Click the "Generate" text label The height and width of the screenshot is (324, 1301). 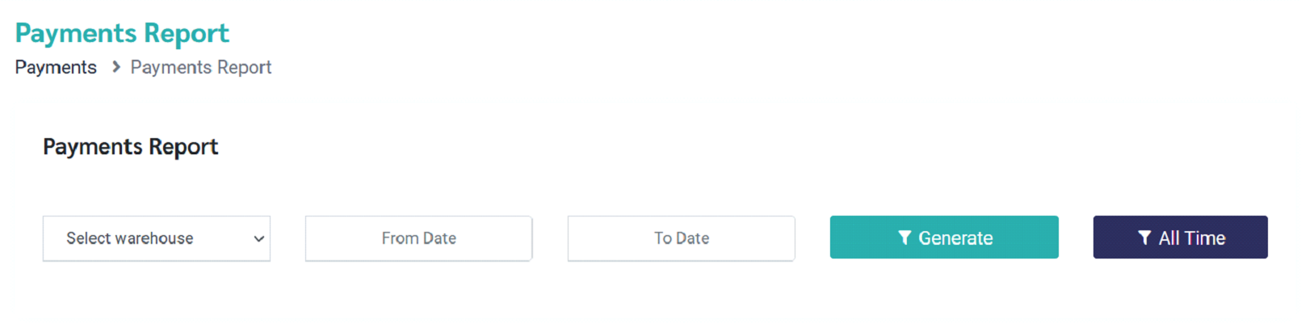point(955,238)
